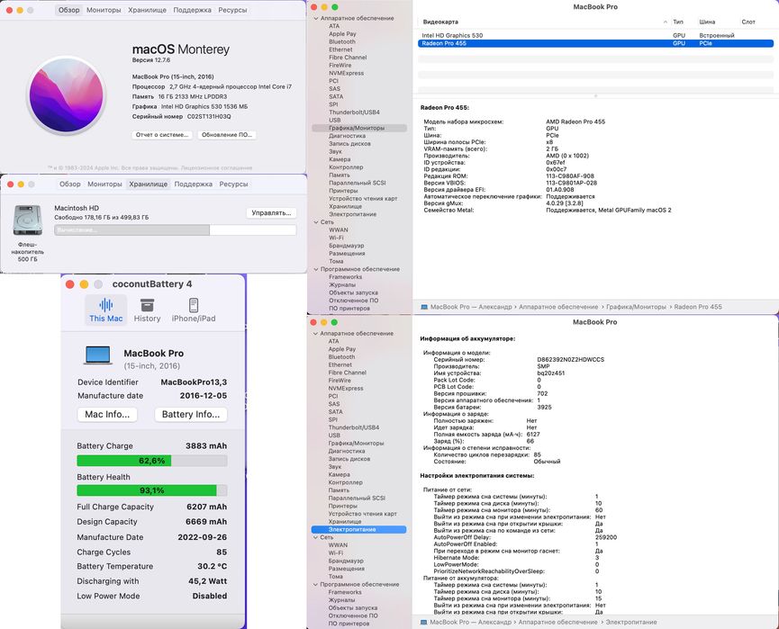Click Аппаратное обеспечение breadcrumb in graphics window
The width and height of the screenshot is (779, 629).
(558, 307)
